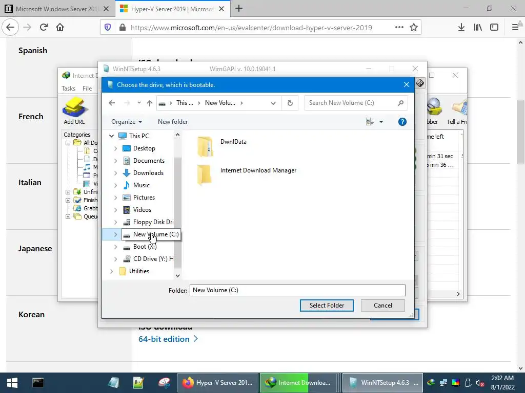The image size is (525, 393).
Task: Click the volume muted tray icon
Action: (480, 383)
